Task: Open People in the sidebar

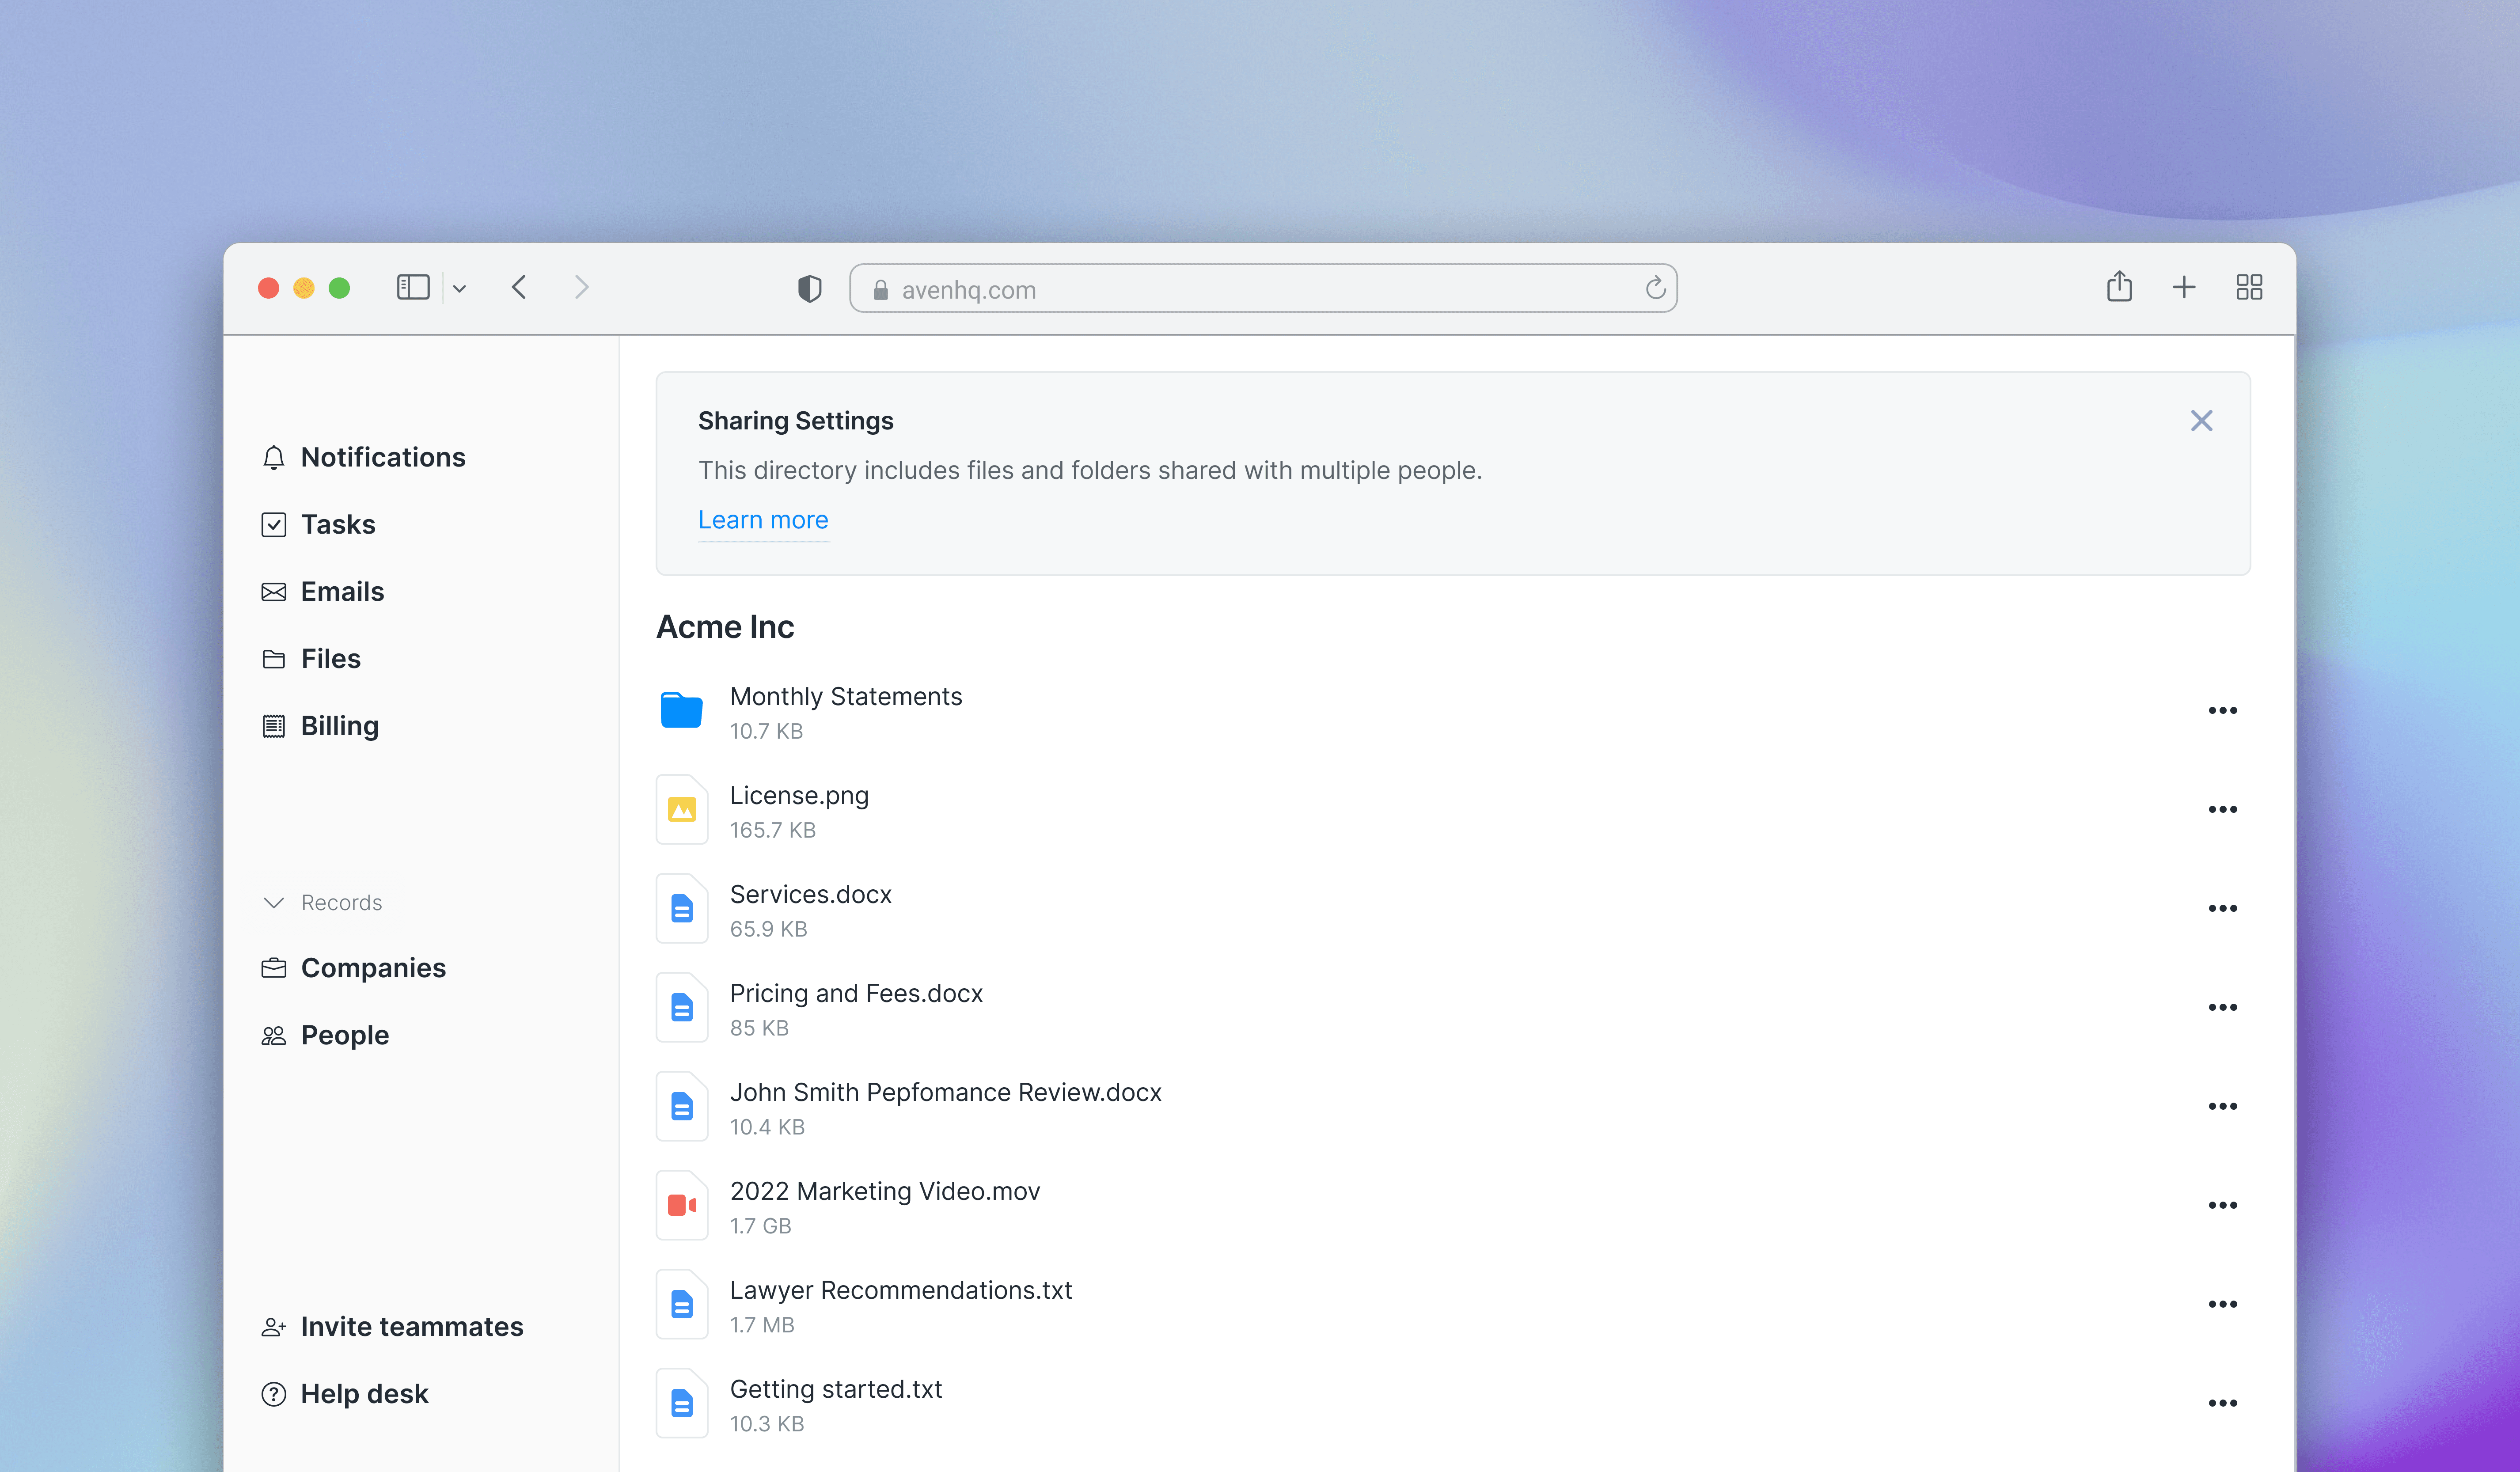Action: 325,1035
